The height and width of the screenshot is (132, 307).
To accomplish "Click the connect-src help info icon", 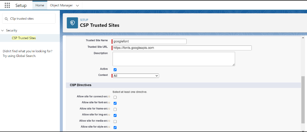I will pyautogui.click(x=109, y=97).
